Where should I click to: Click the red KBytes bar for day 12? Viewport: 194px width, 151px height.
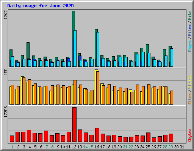(75, 125)
